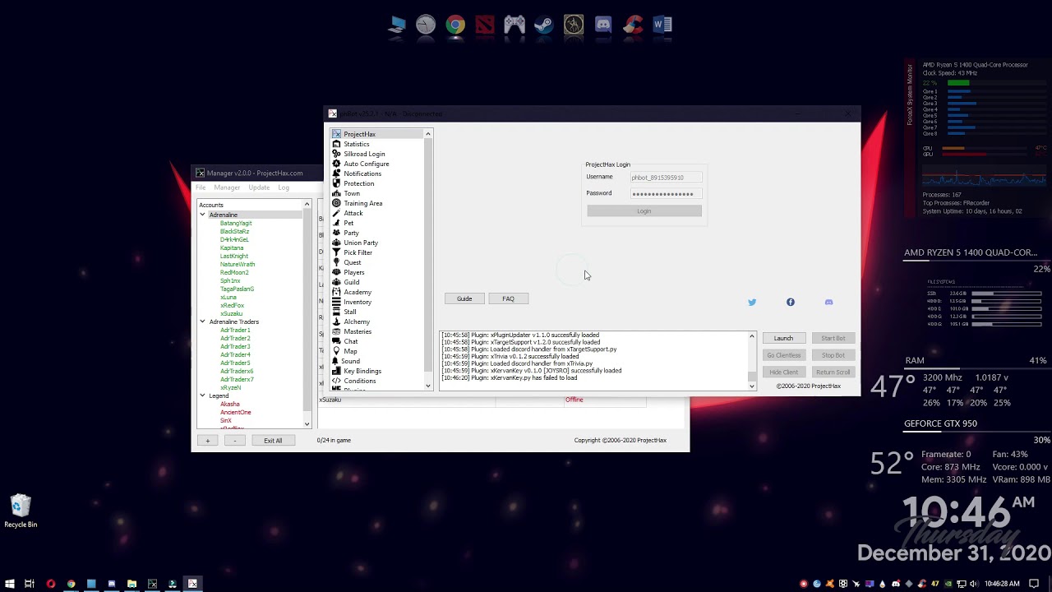Collapse the Adrenaline account group
This screenshot has height=592, width=1052.
point(202,215)
